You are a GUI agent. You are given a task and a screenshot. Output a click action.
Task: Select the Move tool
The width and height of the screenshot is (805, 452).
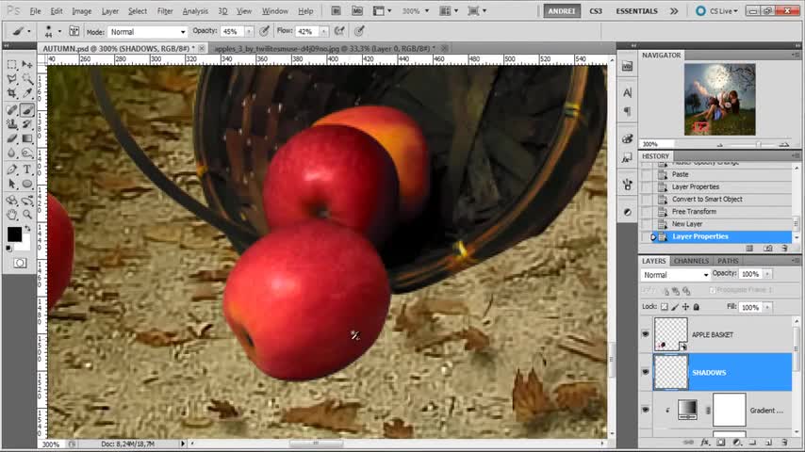click(x=27, y=65)
